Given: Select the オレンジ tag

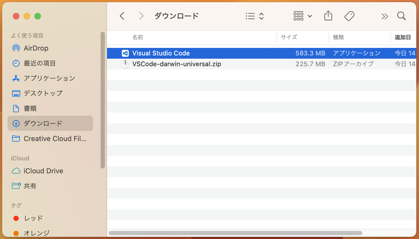Looking at the screenshot, I should [37, 233].
